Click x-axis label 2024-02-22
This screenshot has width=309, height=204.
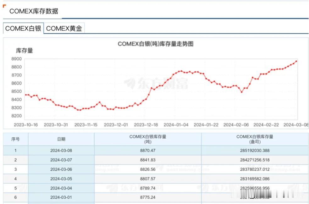coord(266,125)
